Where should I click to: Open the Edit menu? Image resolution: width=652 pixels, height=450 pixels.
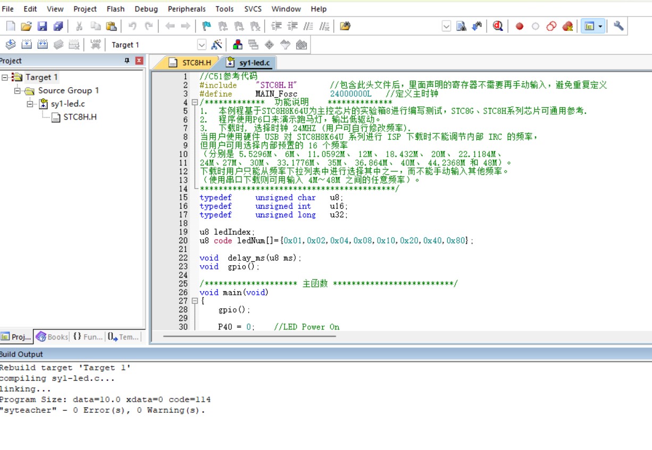30,9
